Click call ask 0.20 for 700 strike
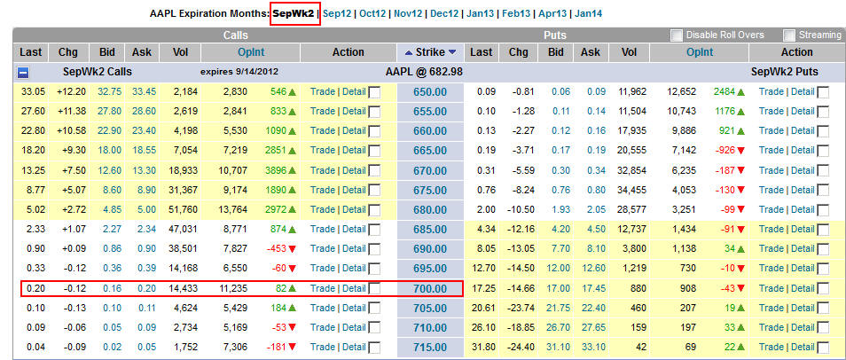 point(146,288)
